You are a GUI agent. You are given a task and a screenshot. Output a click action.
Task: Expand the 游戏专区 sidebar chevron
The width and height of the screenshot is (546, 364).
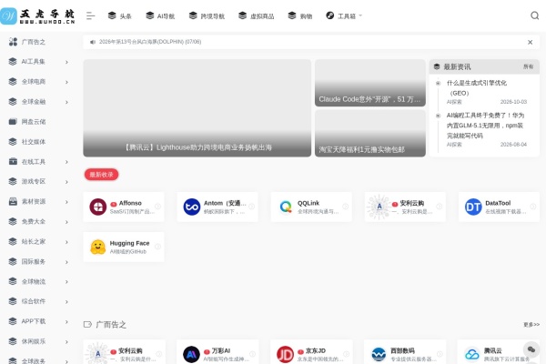pos(66,182)
